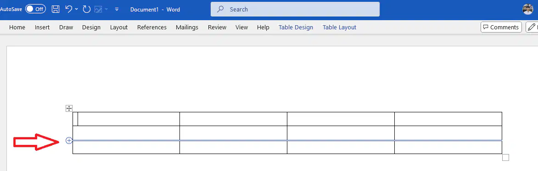The width and height of the screenshot is (538, 171).
Task: Open the Home ribbon tab
Action: 17,28
